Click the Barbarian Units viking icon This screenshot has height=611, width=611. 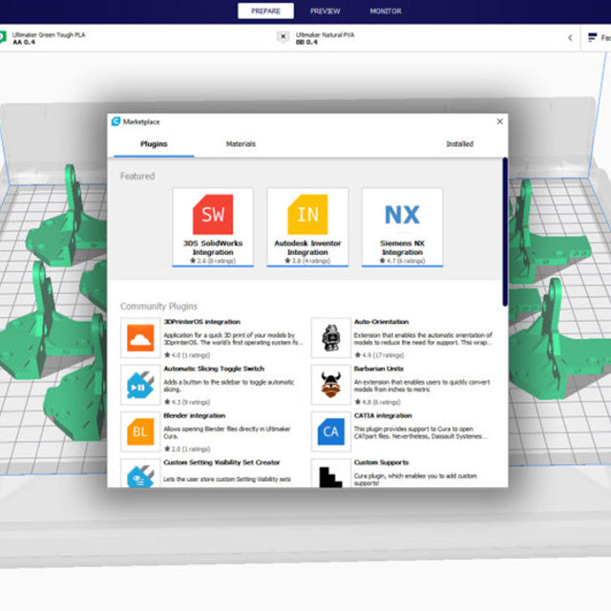331,385
